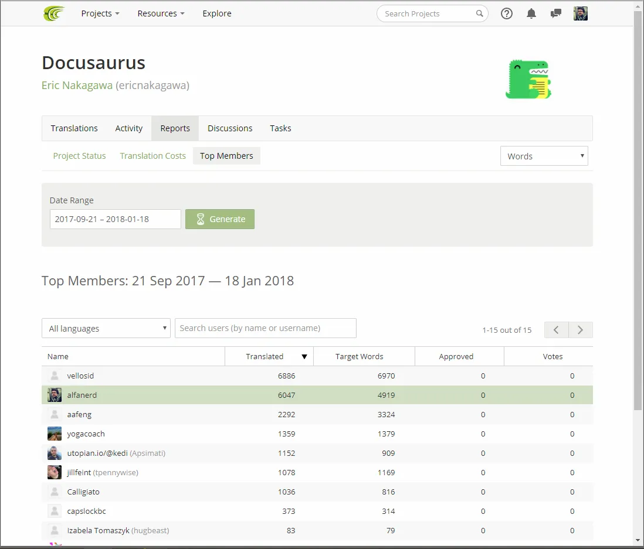The image size is (644, 549).
Task: Open the alfanerd member name
Action: pos(82,395)
